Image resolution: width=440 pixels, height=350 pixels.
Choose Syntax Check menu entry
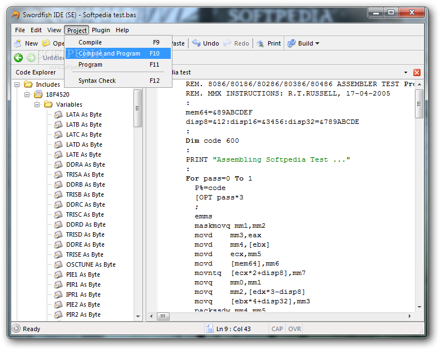click(118, 81)
